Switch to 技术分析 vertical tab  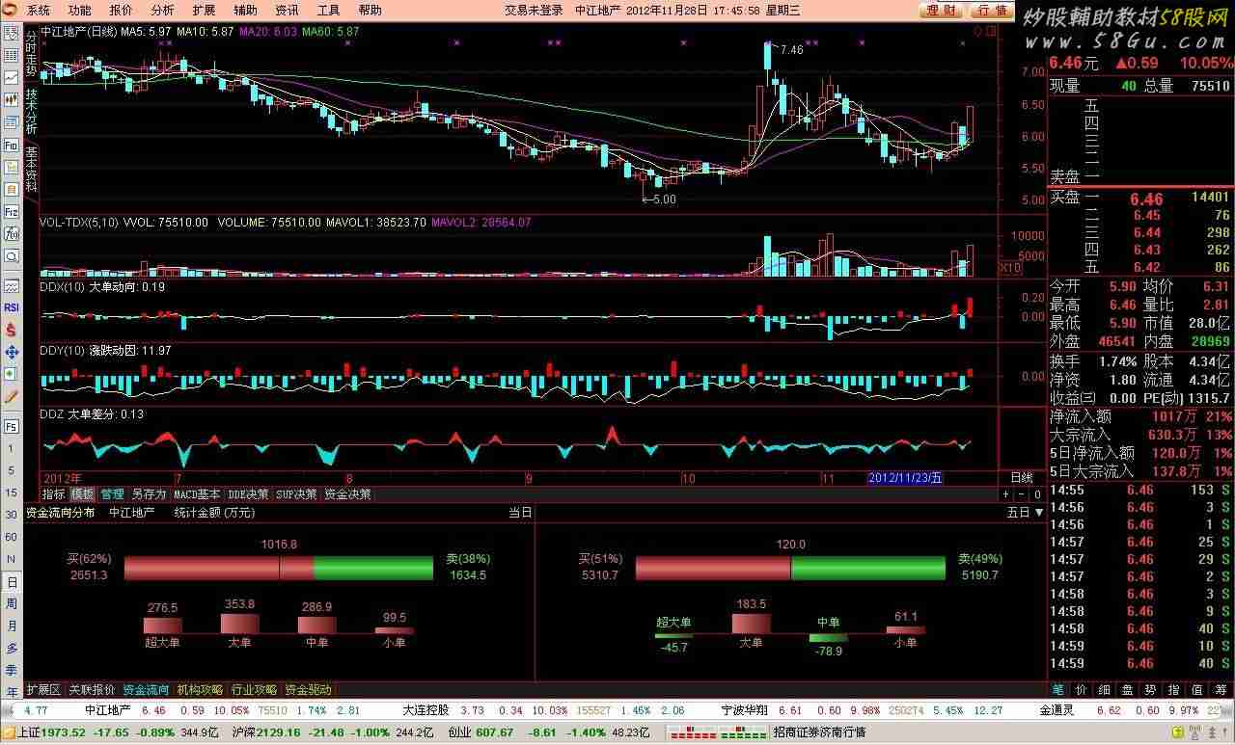31,111
